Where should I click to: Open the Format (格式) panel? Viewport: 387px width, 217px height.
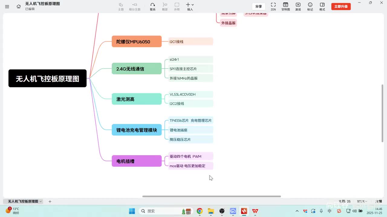(x=322, y=7)
